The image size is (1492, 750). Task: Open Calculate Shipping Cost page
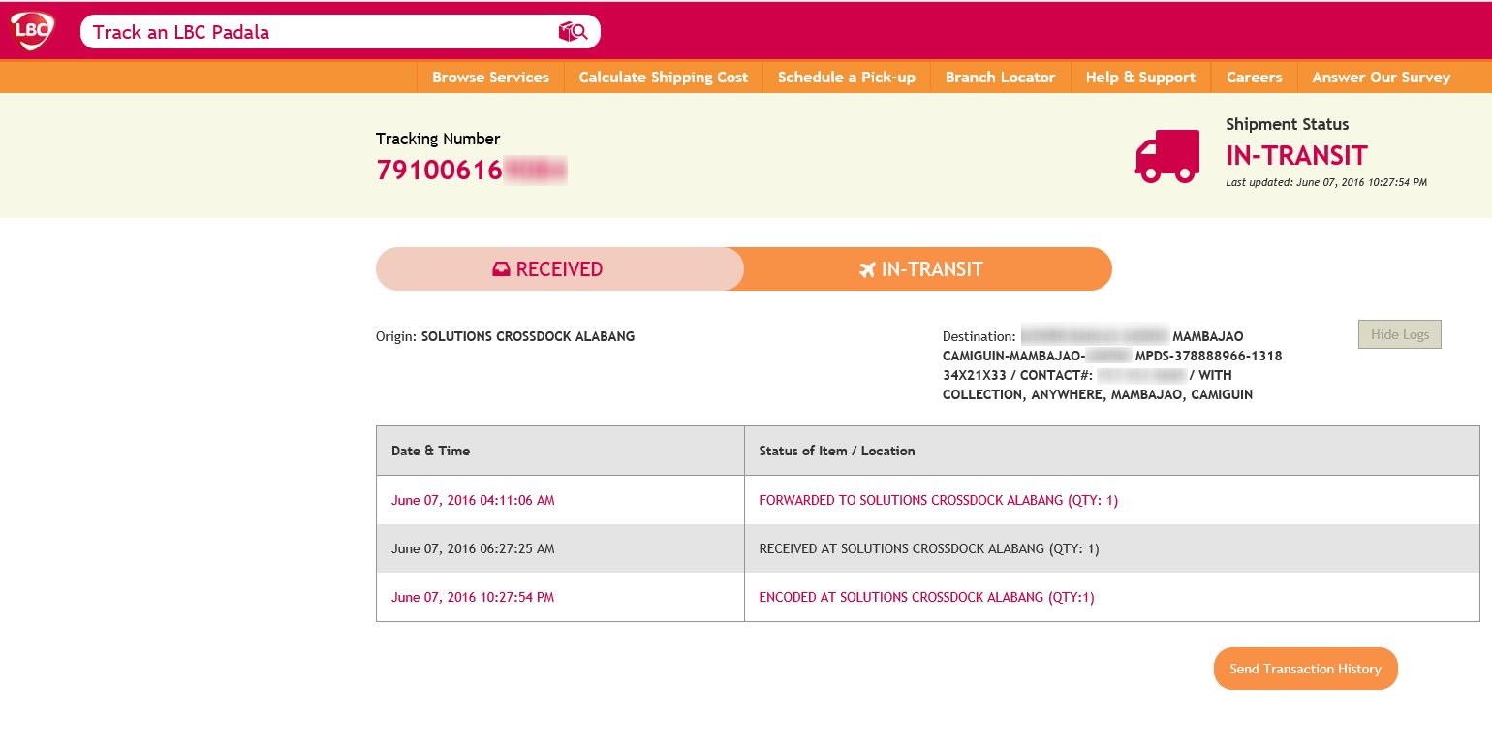click(663, 78)
